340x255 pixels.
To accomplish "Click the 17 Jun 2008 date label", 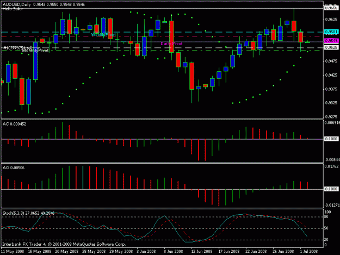I will pos(228,251).
